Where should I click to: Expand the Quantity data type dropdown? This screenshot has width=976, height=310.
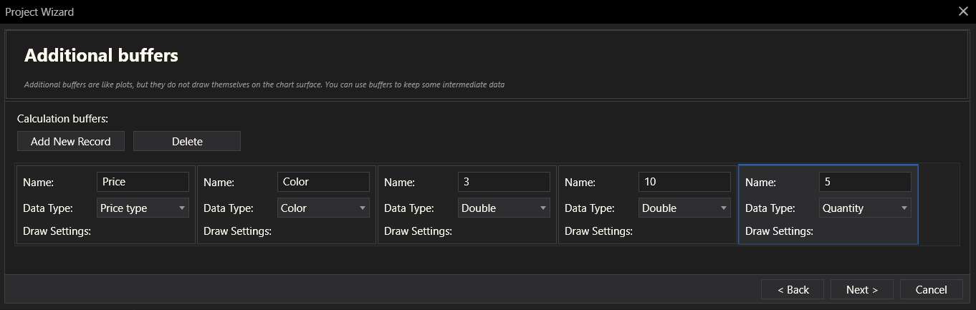[865, 208]
